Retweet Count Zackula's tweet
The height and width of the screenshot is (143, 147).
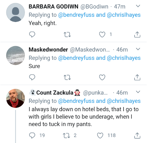(66, 136)
